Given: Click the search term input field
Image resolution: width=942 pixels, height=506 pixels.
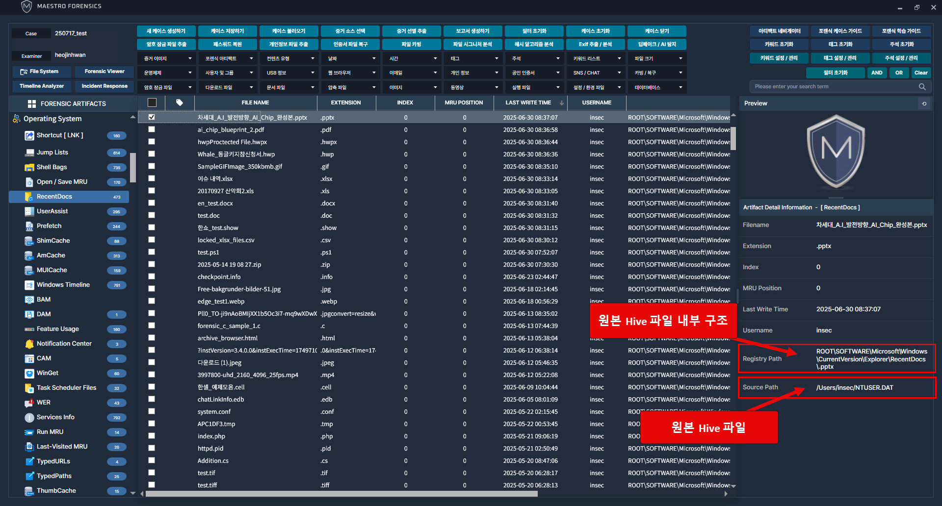Looking at the screenshot, I should tap(834, 87).
